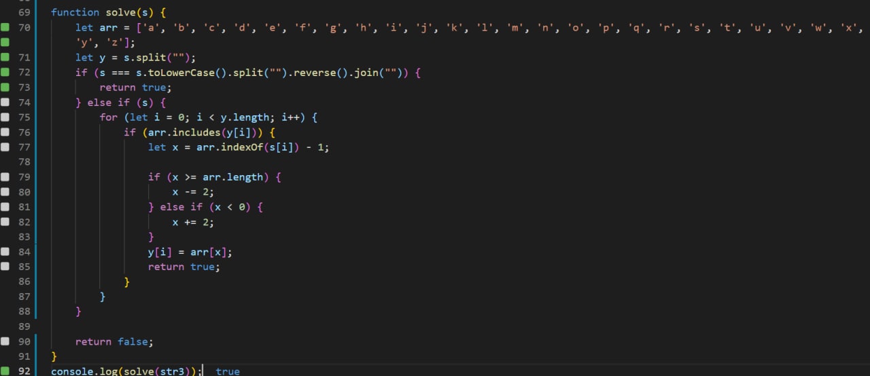
Task: Click the white coverage indicator on line 77
Action: [x=5, y=147]
